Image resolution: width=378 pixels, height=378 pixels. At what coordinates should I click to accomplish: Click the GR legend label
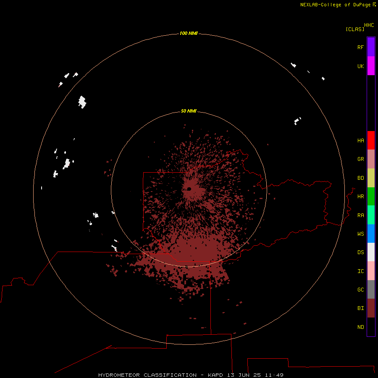point(360,159)
